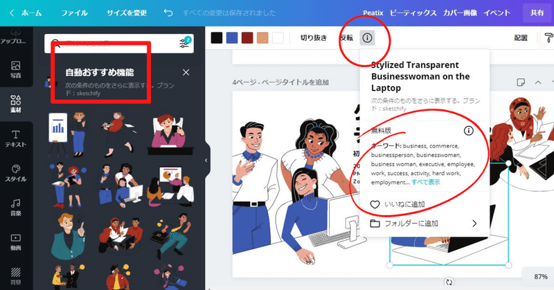Toggle the element info icon in toolbar

click(x=367, y=38)
